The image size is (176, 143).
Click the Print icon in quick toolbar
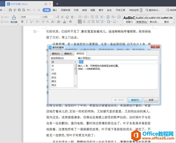pos(19,10)
